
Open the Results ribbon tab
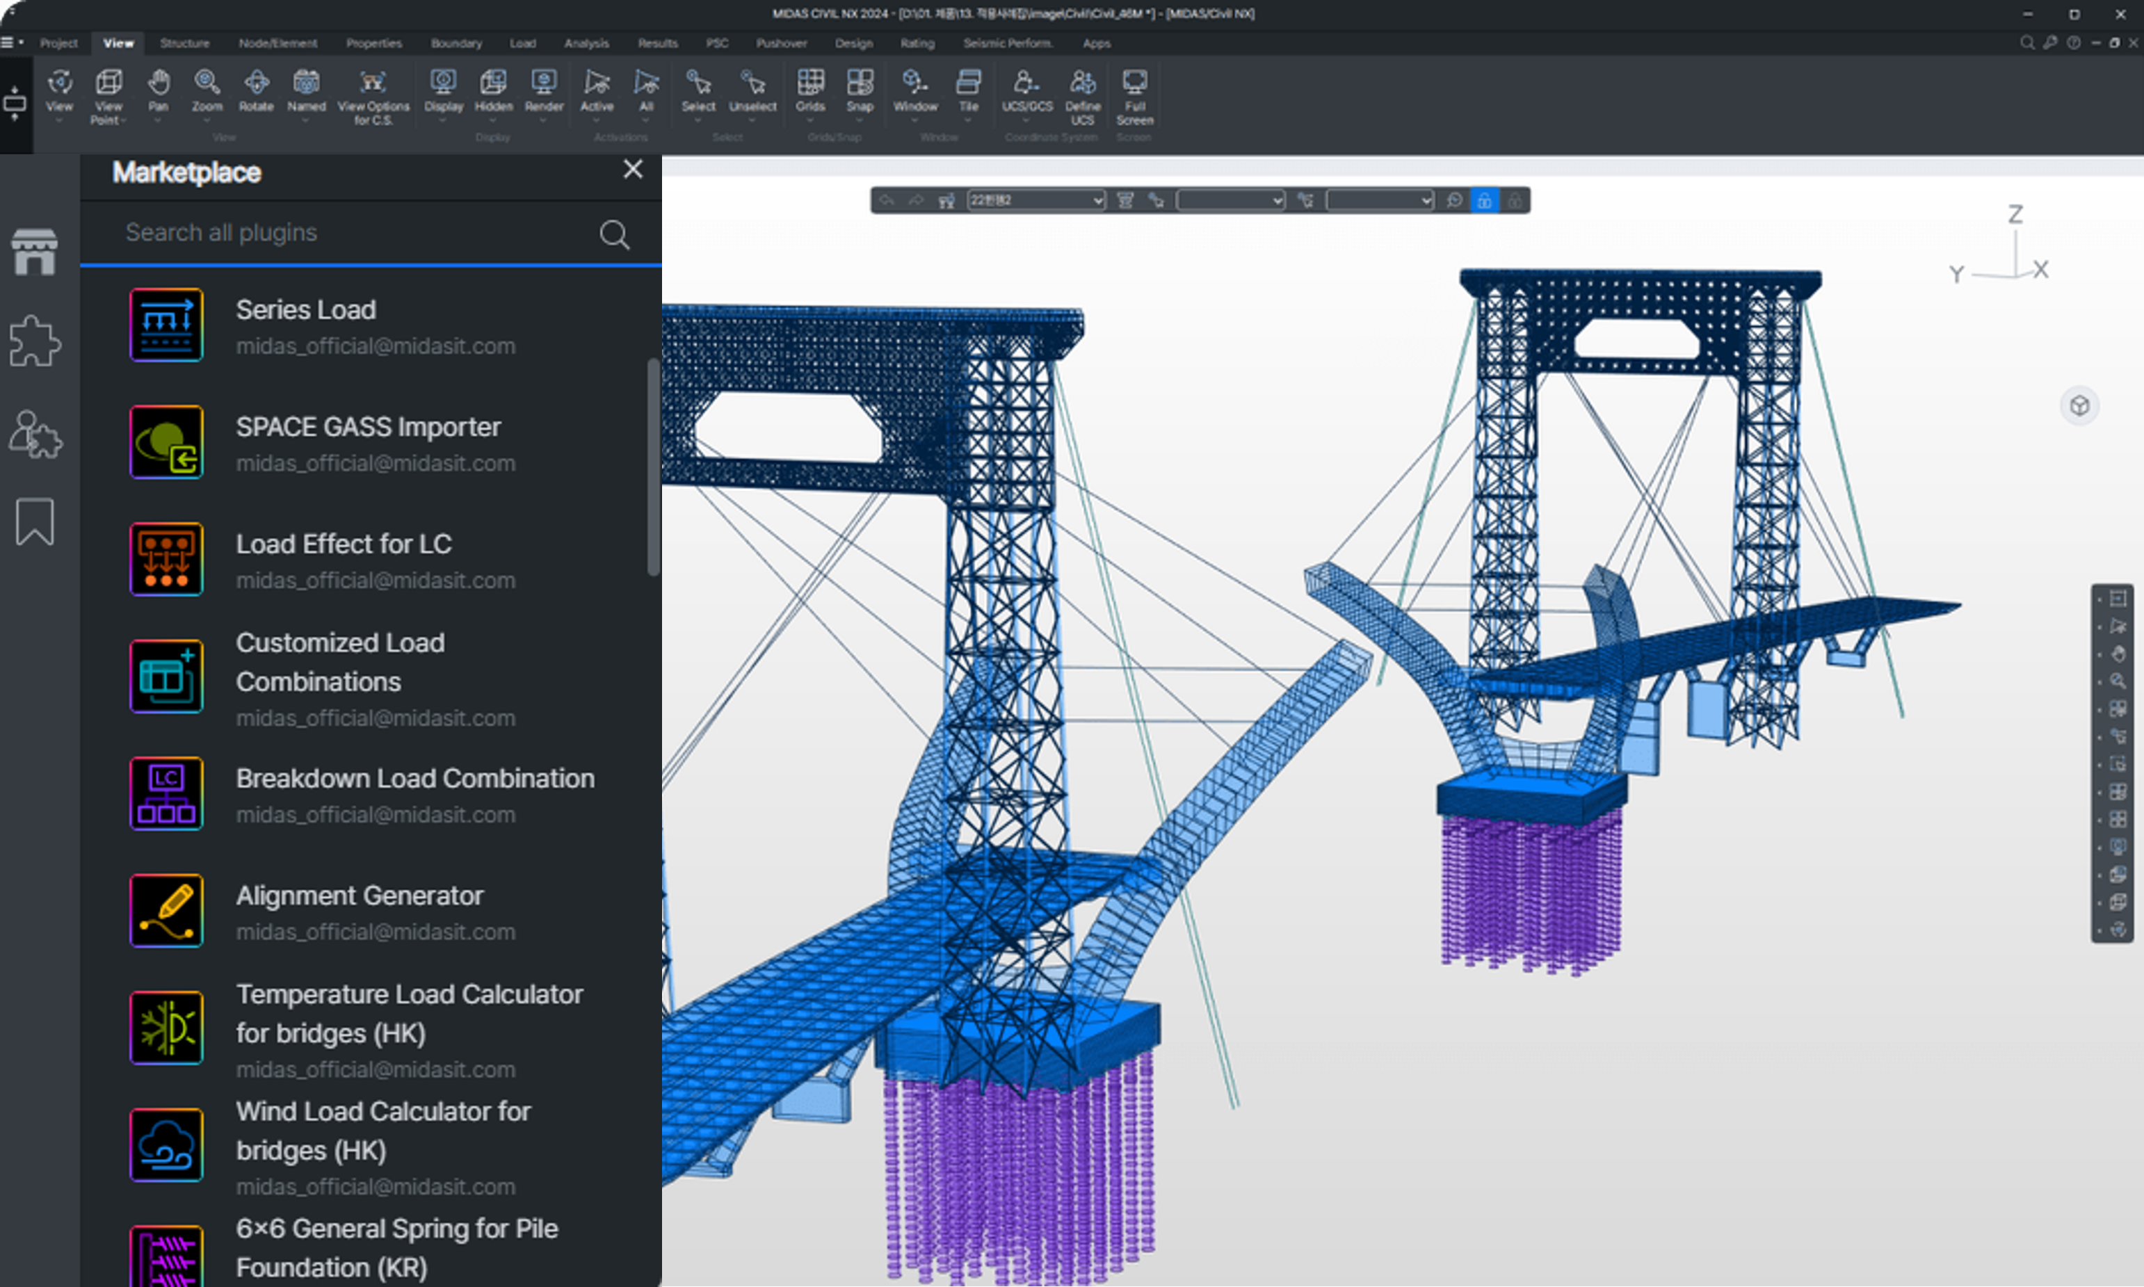657,42
